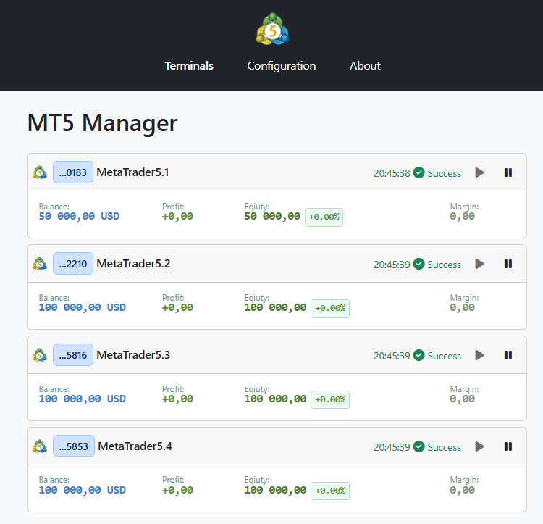This screenshot has height=524, width=543.
Task: Click success checkmark for MetaTrader5.2
Action: (419, 264)
